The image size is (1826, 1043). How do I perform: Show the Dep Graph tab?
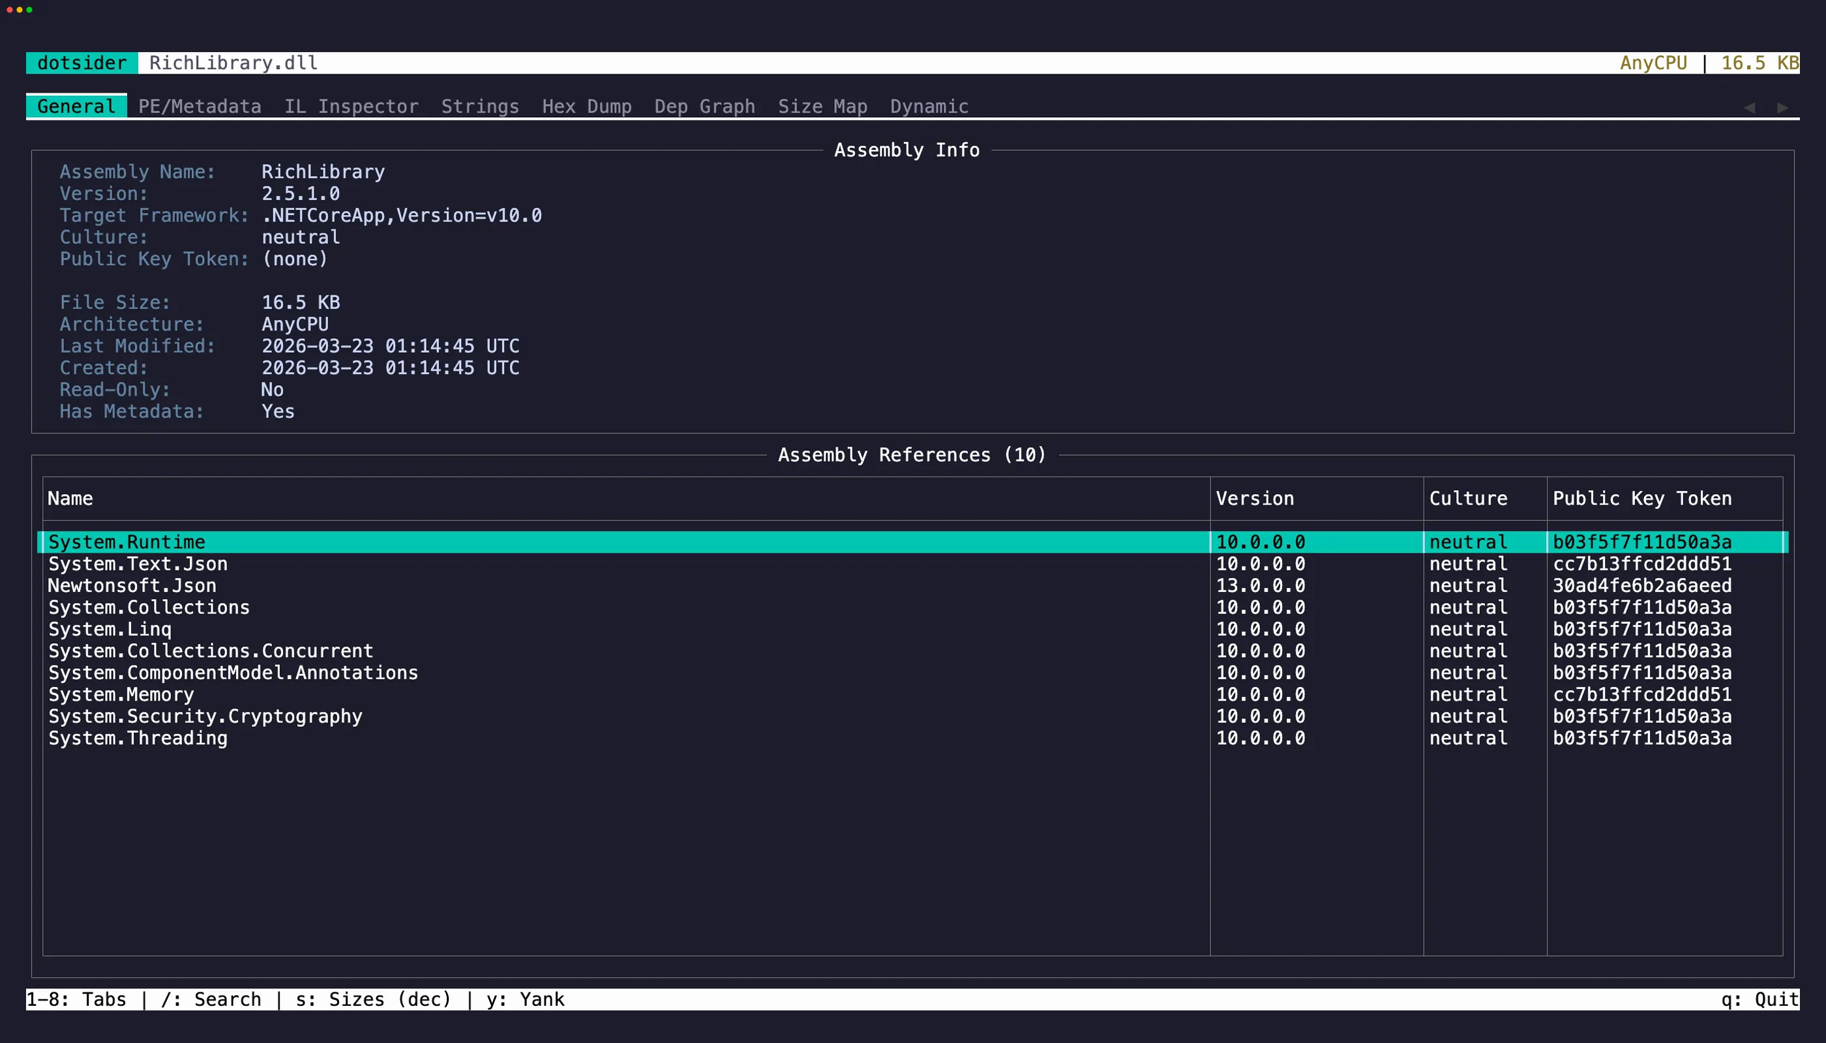[704, 107]
